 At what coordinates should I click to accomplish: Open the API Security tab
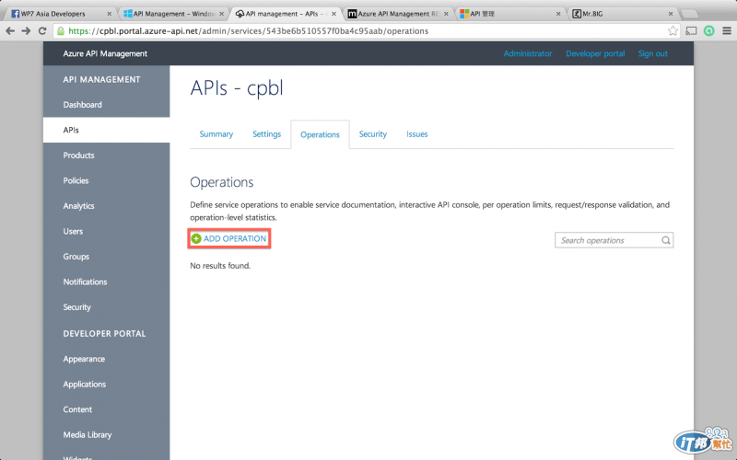[373, 134]
